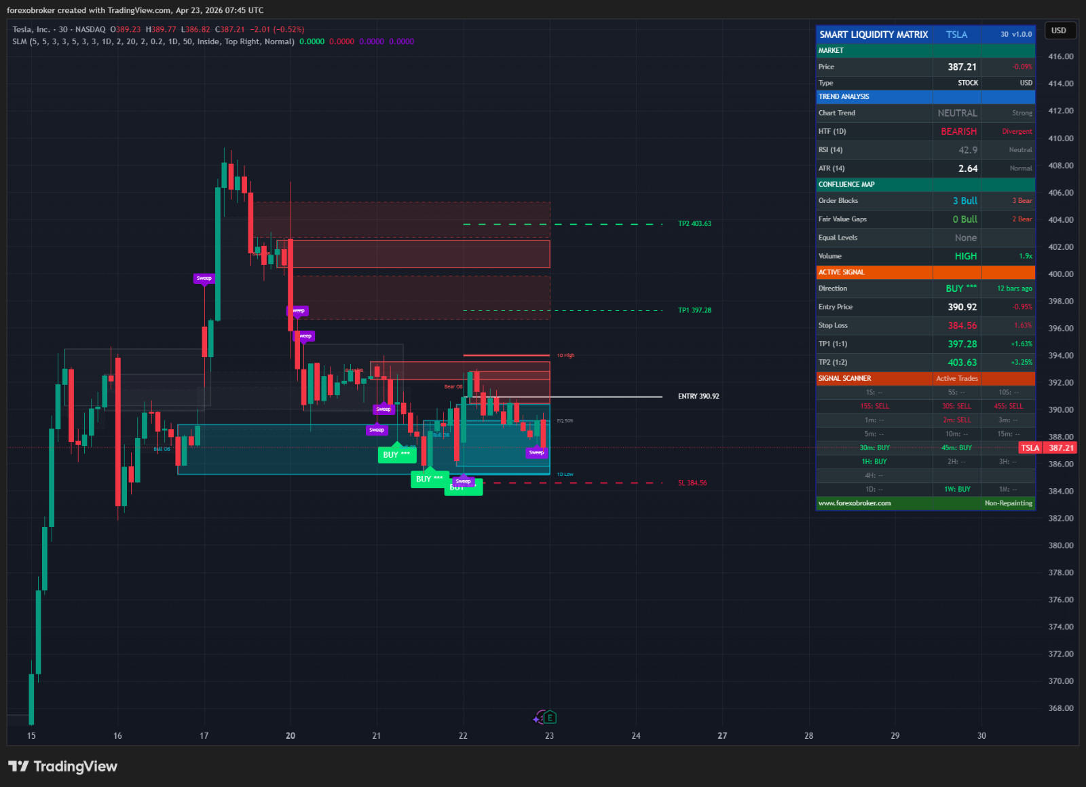Image resolution: width=1086 pixels, height=787 pixels.
Task: Click the '2 Bear' Fair Value Gaps cell
Action: pyautogui.click(x=1022, y=219)
